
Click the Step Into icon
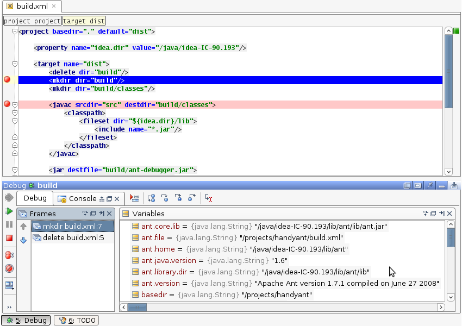coord(165,199)
